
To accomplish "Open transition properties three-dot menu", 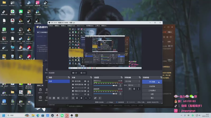I will point(138,89).
